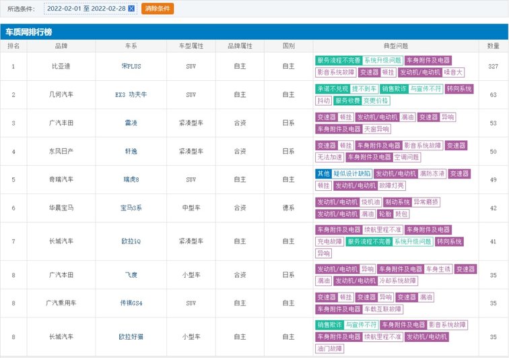Remove the 2022-02-01 date filter with X icon
Viewport: 509px width, 358px height.
pyautogui.click(x=131, y=9)
